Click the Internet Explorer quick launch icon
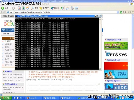The image size is (134, 100). pos(21,98)
